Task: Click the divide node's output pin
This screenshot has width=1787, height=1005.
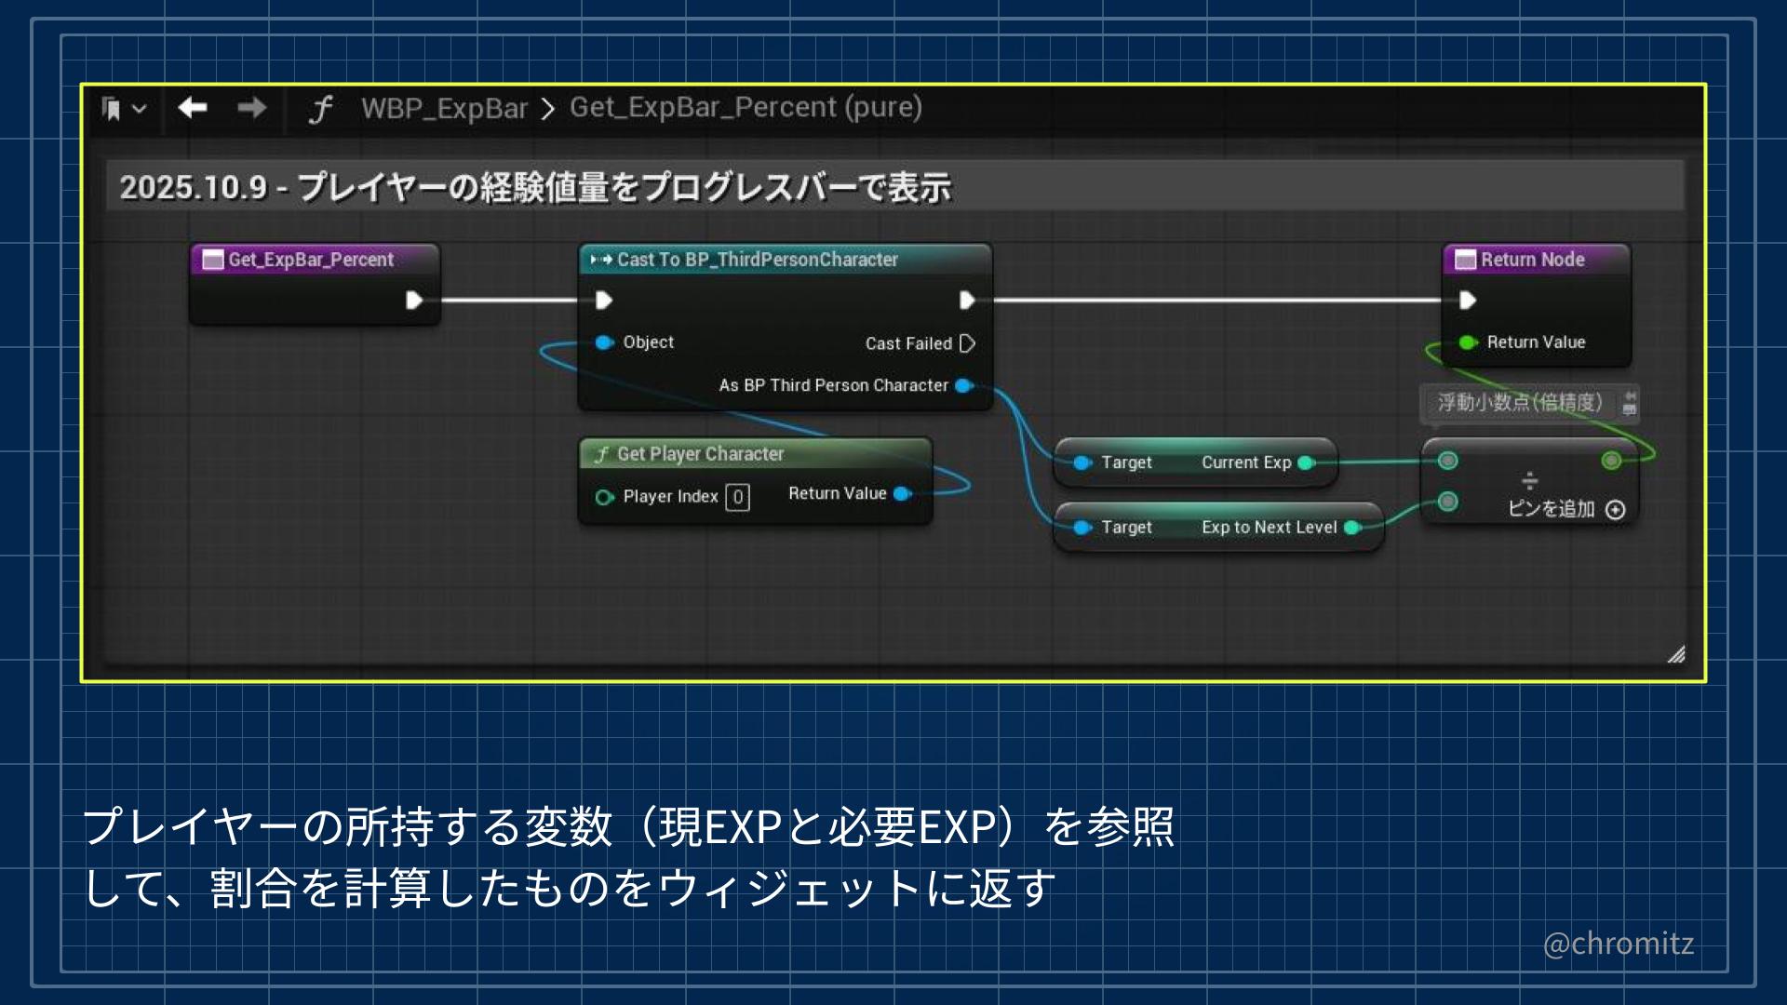Action: [1611, 461]
